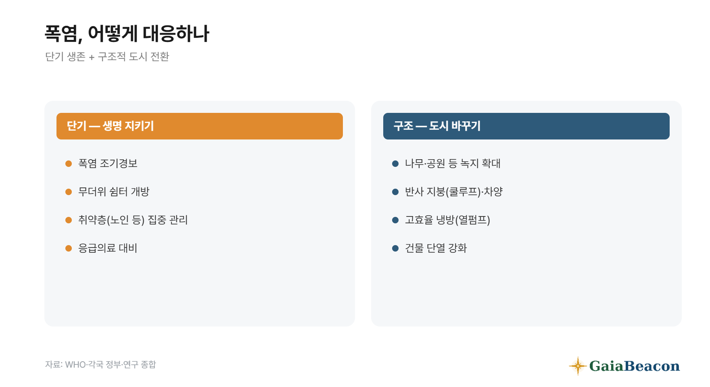
Task: Select the orange 단기 — 생명 지키기 header
Action: (200, 126)
